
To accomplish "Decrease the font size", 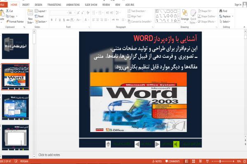I will coord(82,13).
